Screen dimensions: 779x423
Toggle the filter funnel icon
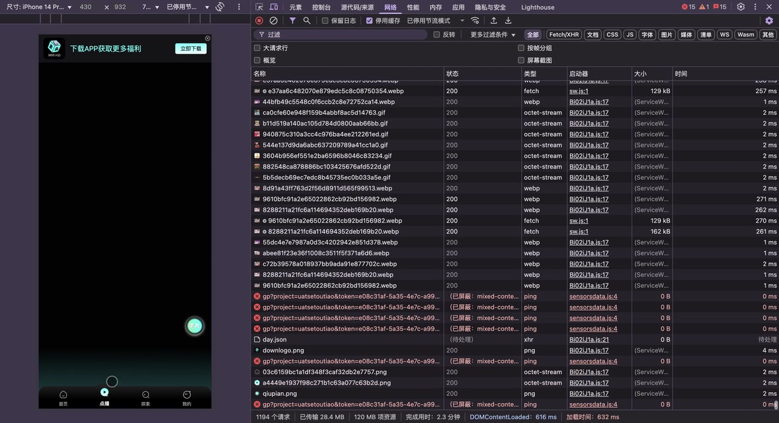[x=292, y=20]
